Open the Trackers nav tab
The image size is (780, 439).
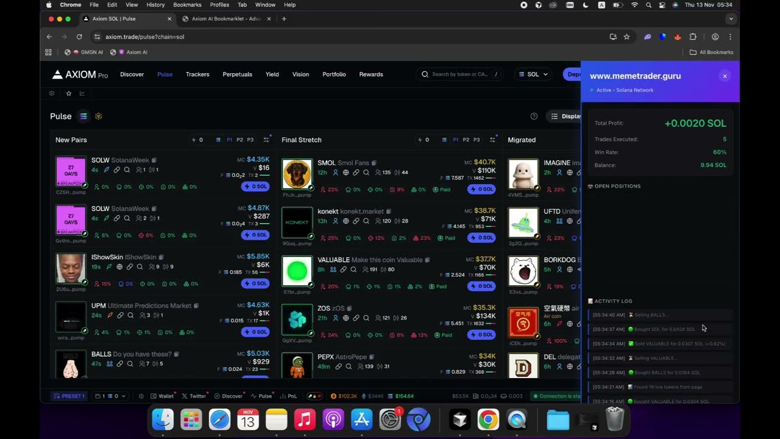[x=197, y=74]
